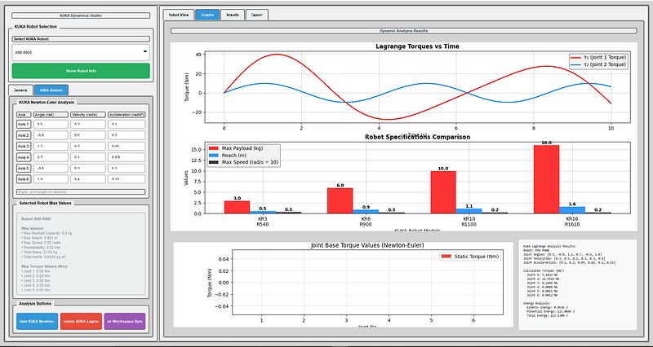Select the Graphs tab
The height and width of the screenshot is (347, 653).
[207, 15]
